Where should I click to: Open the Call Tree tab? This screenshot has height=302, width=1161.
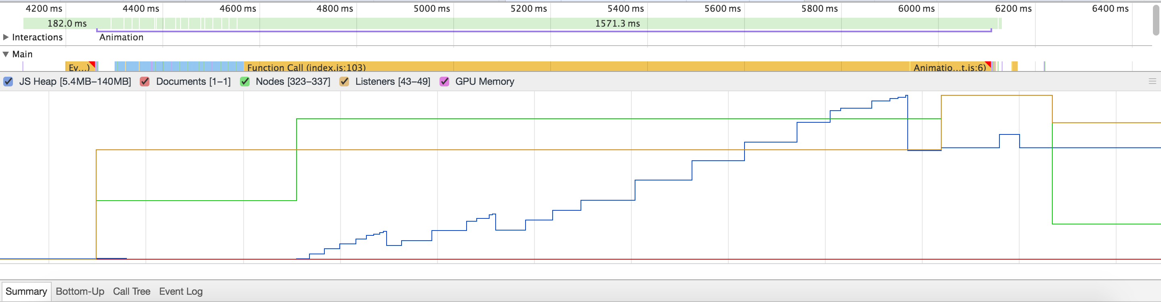coord(132,291)
